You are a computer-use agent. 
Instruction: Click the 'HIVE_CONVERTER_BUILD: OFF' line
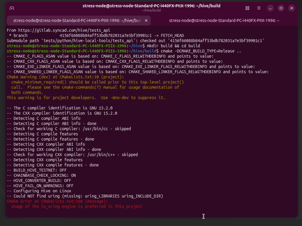click(39, 181)
